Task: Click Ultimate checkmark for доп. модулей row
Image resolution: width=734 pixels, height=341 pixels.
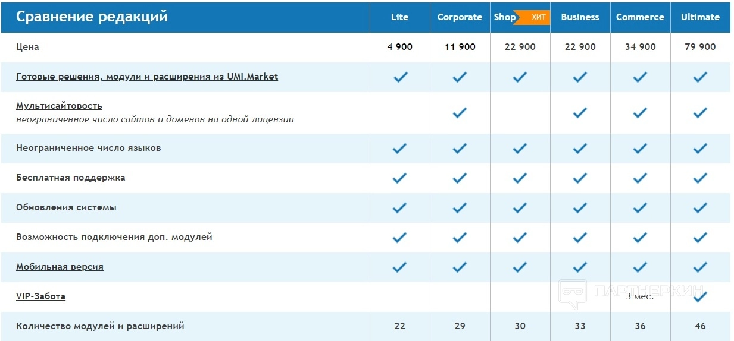Action: point(700,237)
